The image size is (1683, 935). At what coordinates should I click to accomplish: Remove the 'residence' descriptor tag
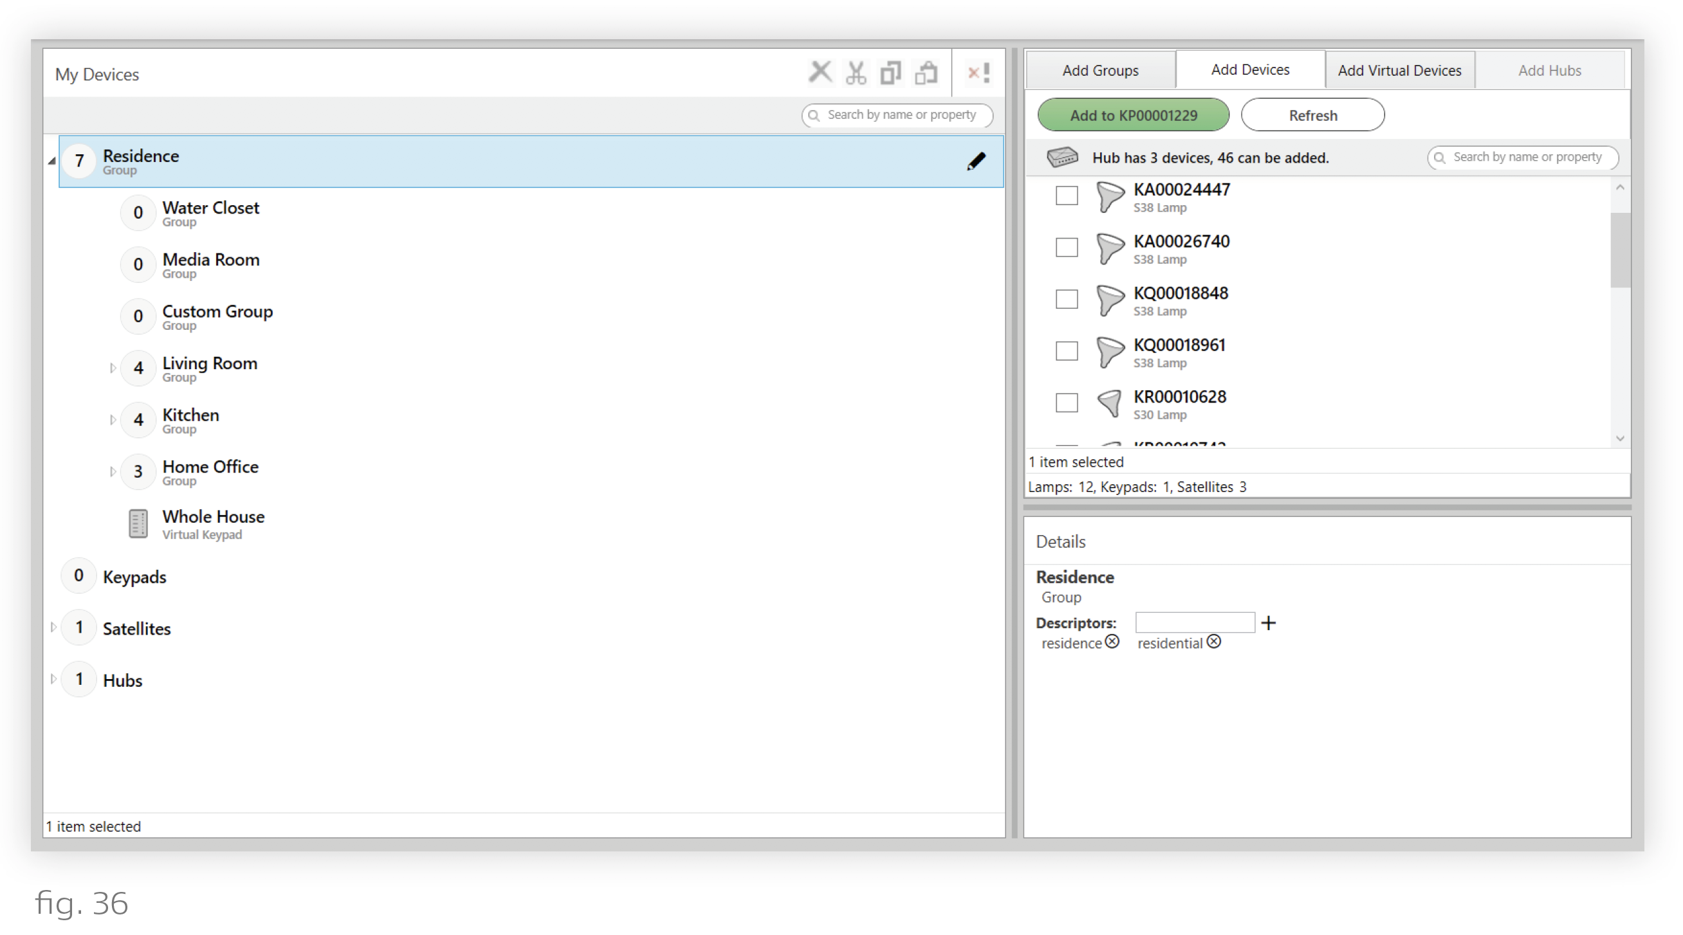[x=1112, y=642]
